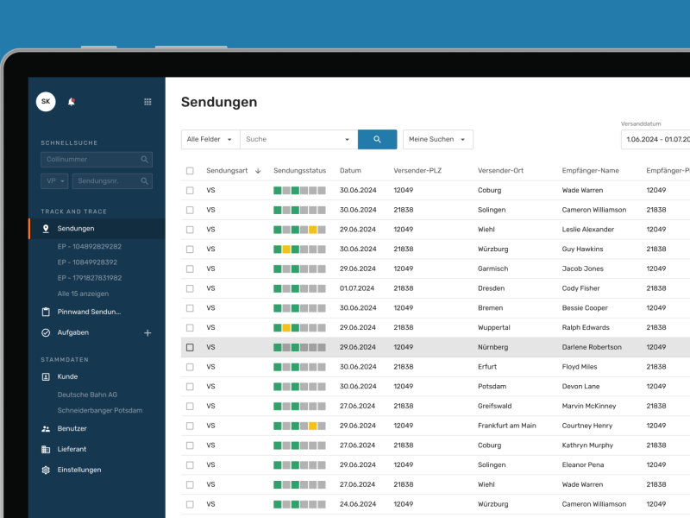Select the Darlene Robertson row checkbox

click(190, 347)
